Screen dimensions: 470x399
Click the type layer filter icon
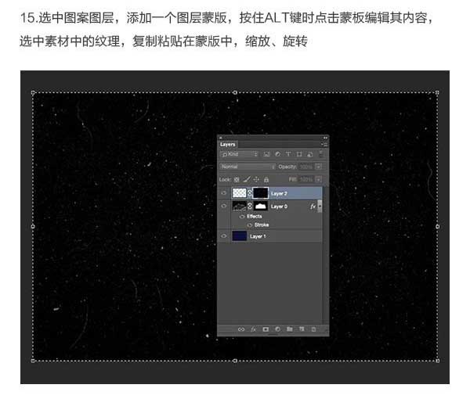pos(288,154)
